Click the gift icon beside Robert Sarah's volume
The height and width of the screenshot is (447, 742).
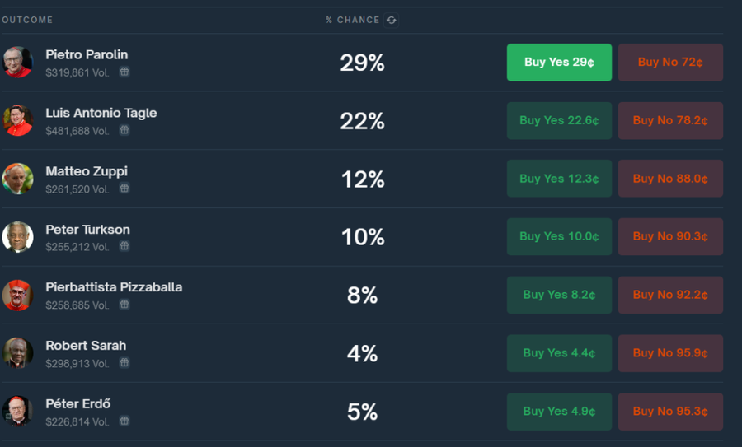(124, 363)
